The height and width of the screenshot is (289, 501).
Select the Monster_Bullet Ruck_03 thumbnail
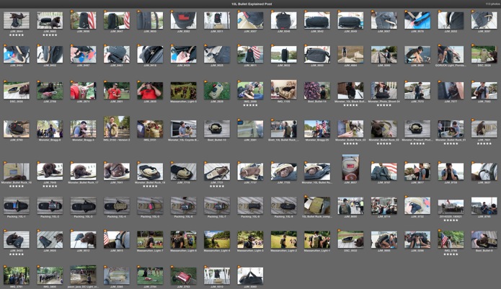350,129
